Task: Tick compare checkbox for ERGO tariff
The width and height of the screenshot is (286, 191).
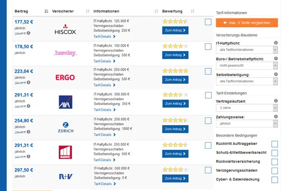Action: [208, 71]
